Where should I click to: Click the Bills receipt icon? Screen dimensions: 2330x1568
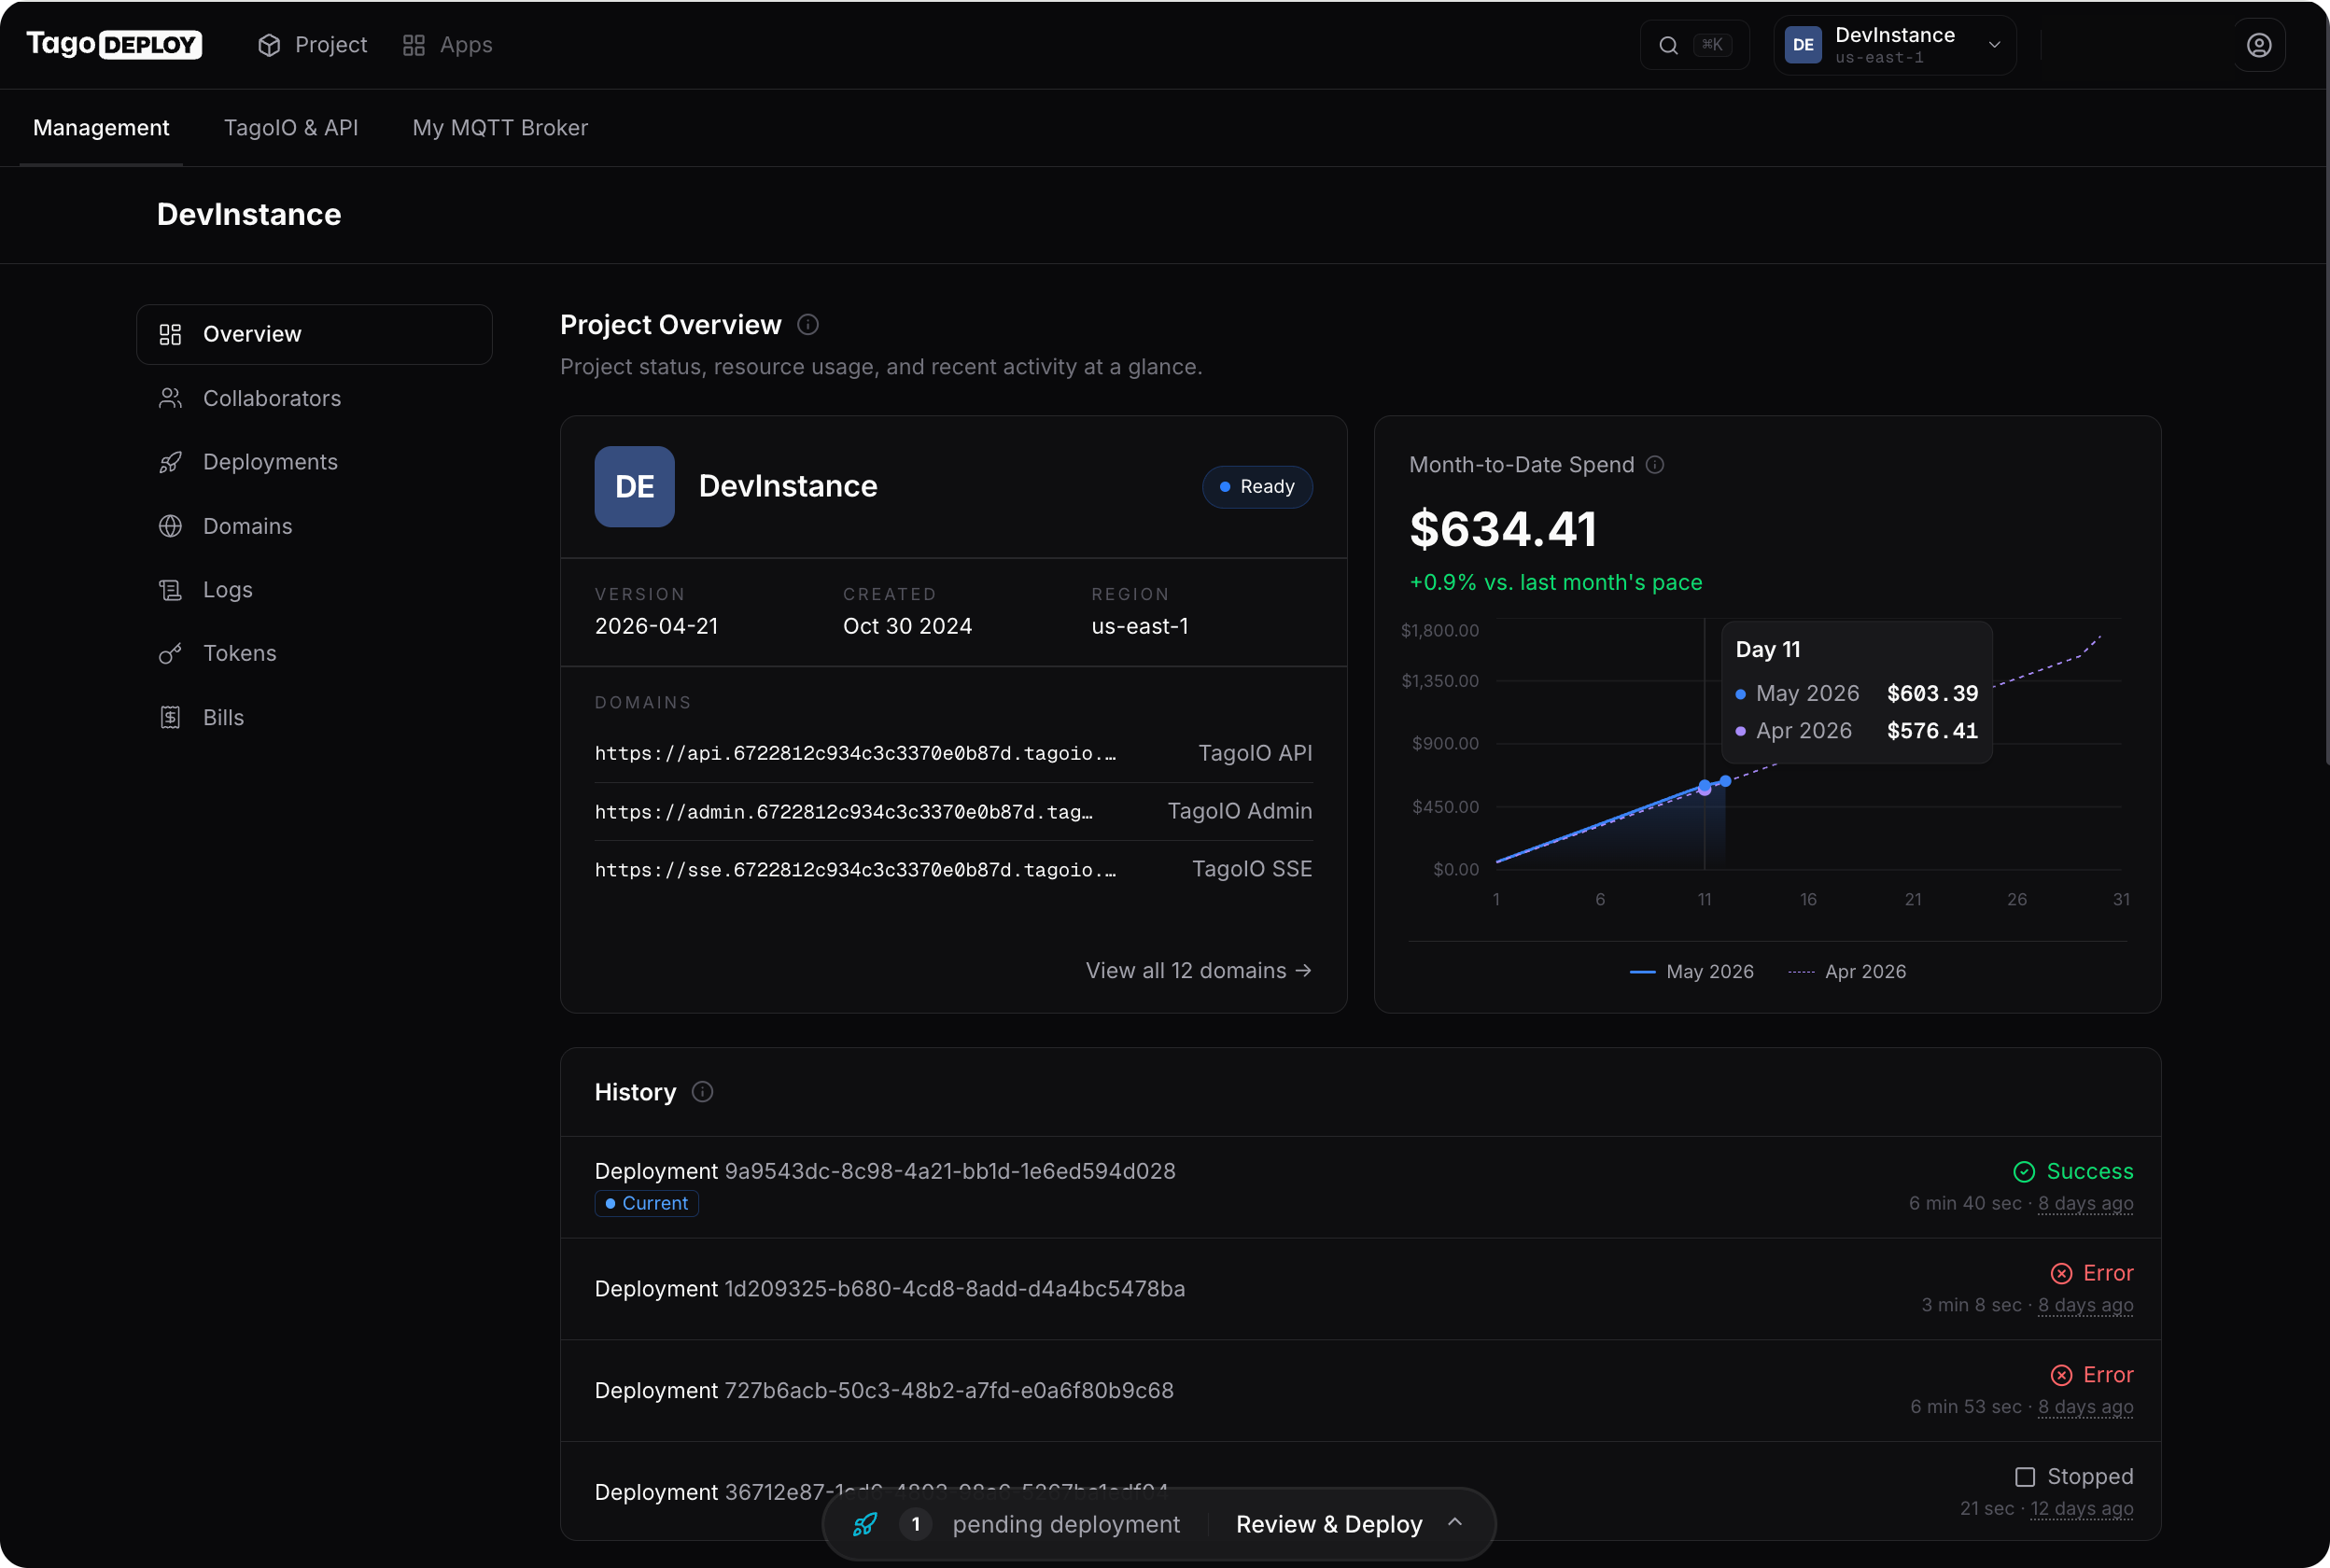pyautogui.click(x=170, y=717)
